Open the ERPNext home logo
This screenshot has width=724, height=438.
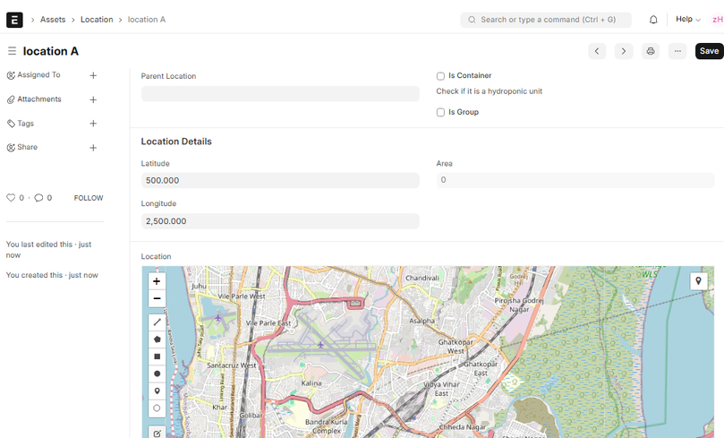[14, 20]
